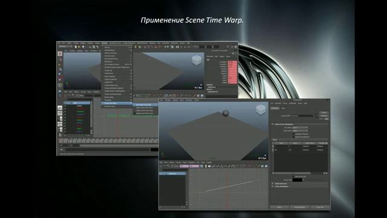Click the Open Scene folder icon on the status line
Screen dimensions: 387x218
click(79, 47)
